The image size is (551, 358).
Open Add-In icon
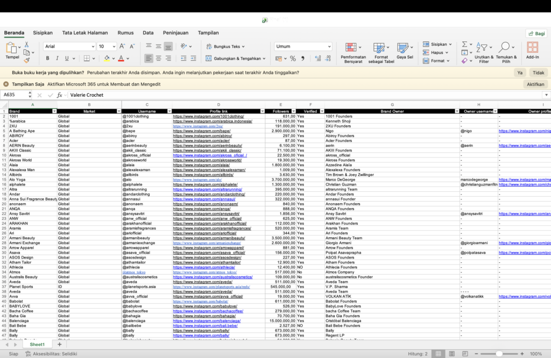[x=532, y=51]
